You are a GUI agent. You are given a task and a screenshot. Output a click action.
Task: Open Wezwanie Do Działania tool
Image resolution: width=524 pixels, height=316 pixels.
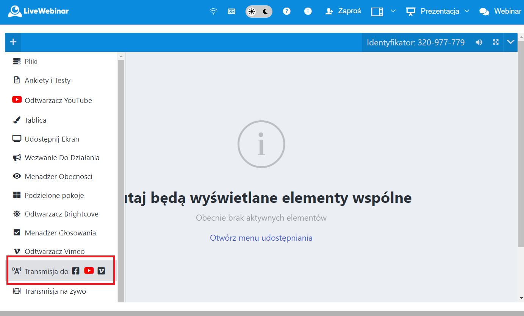(62, 157)
